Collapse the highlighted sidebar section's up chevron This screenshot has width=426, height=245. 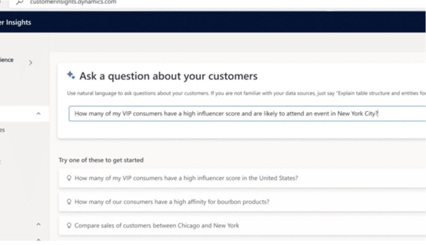click(x=39, y=114)
